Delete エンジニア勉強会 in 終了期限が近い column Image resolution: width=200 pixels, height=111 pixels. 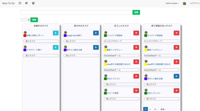pos(177,33)
